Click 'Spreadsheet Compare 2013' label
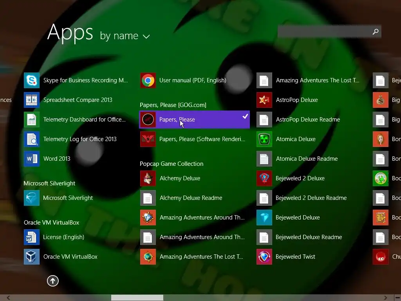Image resolution: width=401 pixels, height=301 pixels. (78, 100)
